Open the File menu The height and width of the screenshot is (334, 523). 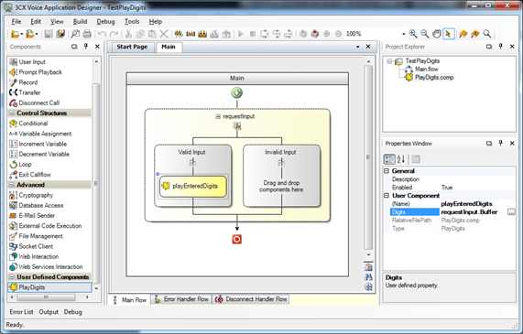point(16,21)
